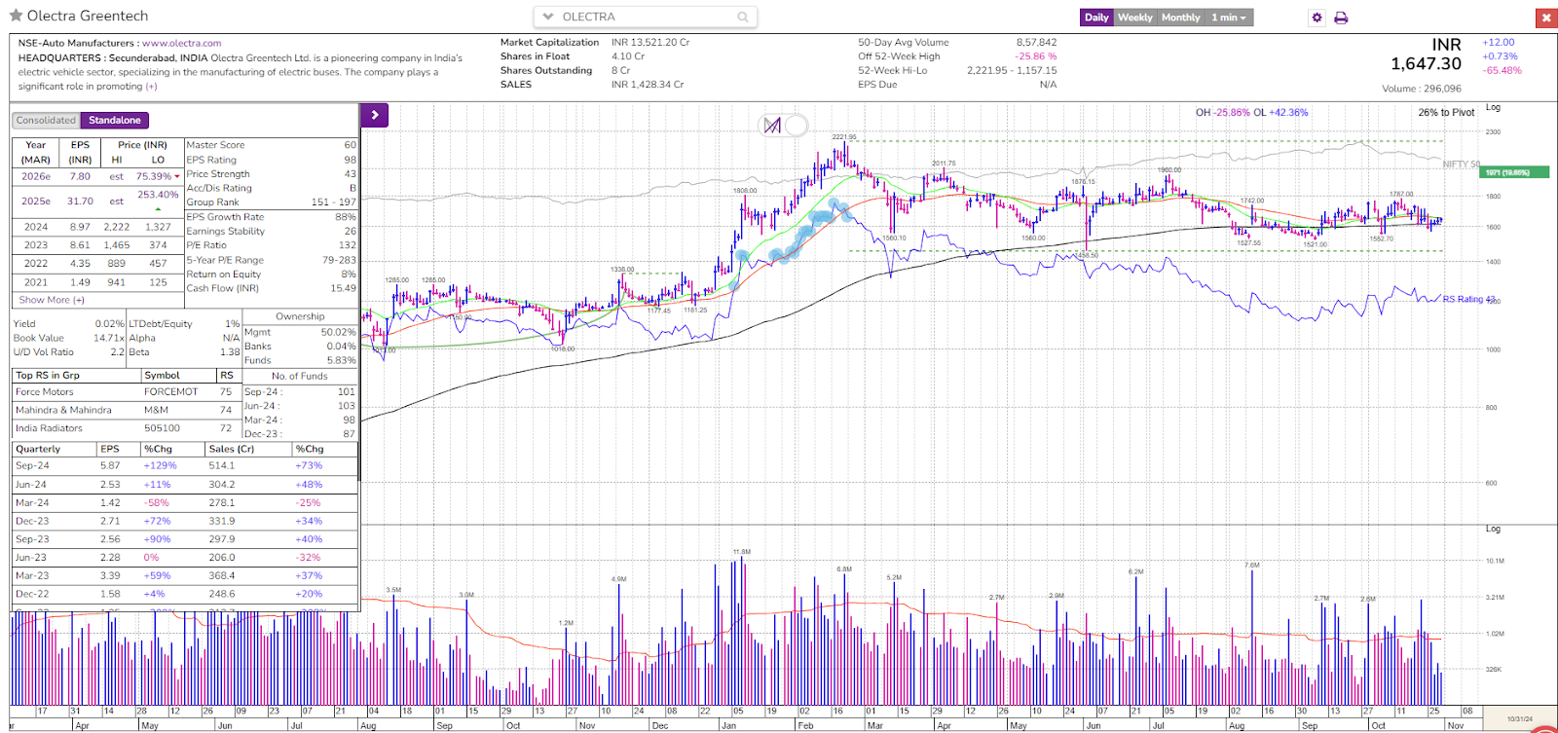Collapse side panel with purple arrow button
This screenshot has width=1558, height=733.
375,115
